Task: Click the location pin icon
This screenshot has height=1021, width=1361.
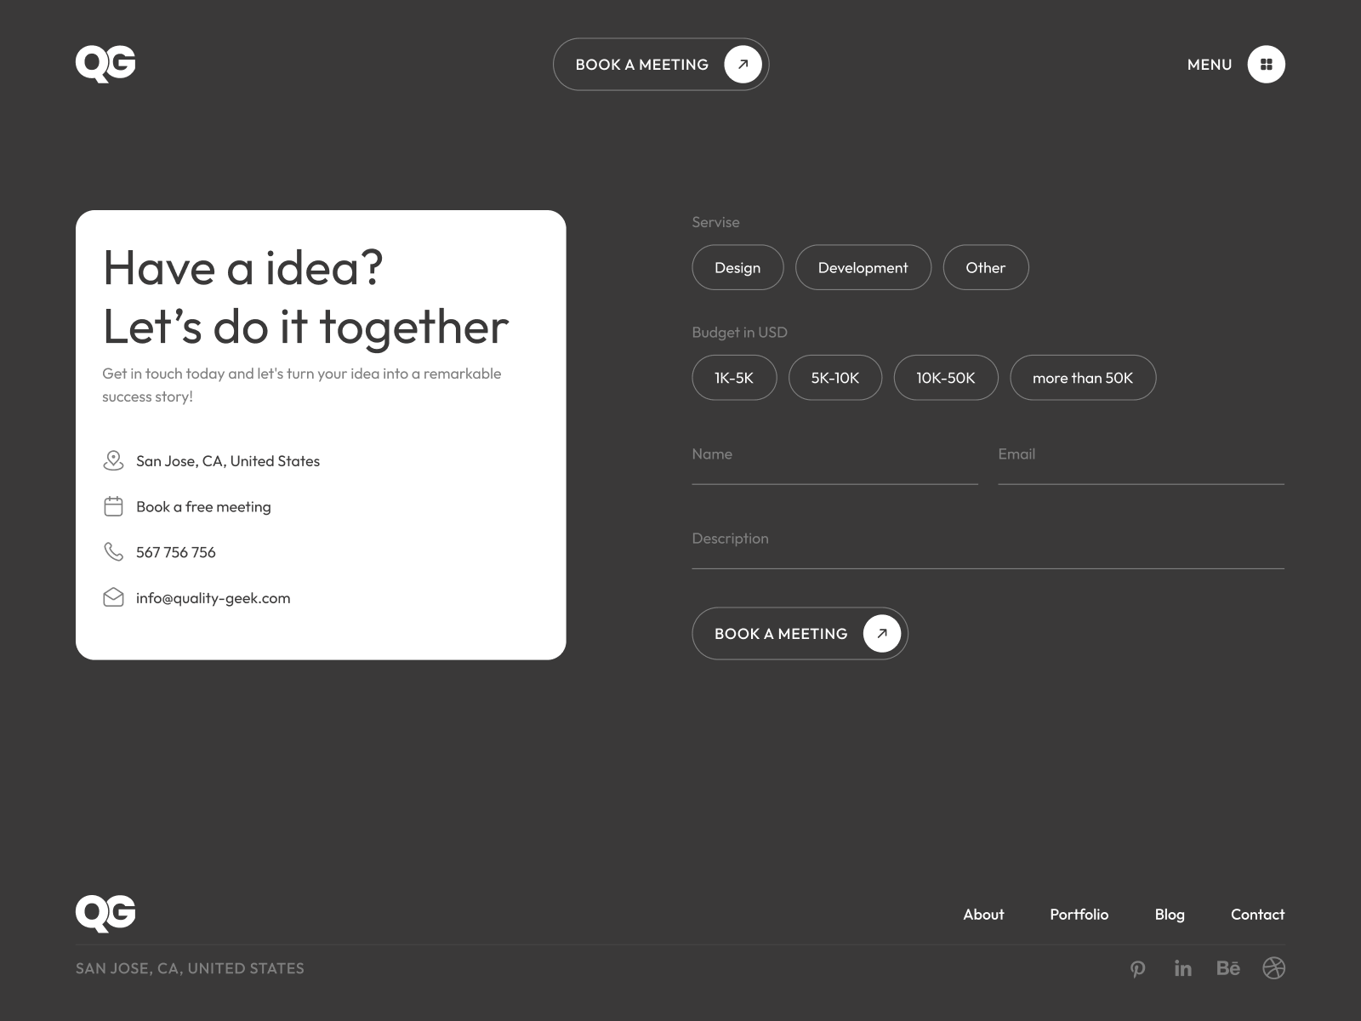Action: [x=113, y=460]
